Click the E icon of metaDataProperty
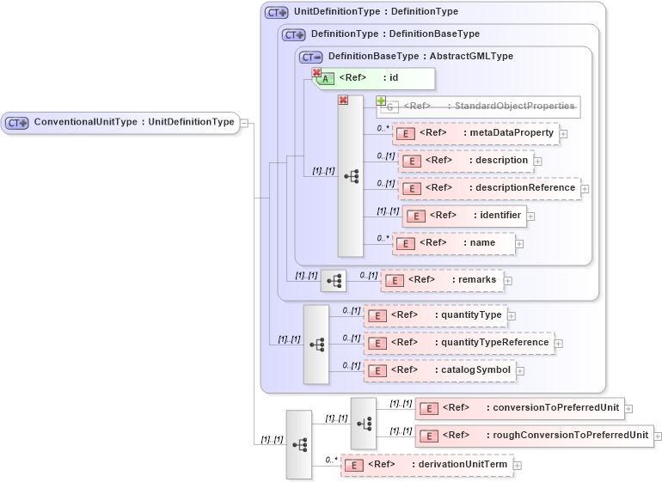 pos(406,134)
